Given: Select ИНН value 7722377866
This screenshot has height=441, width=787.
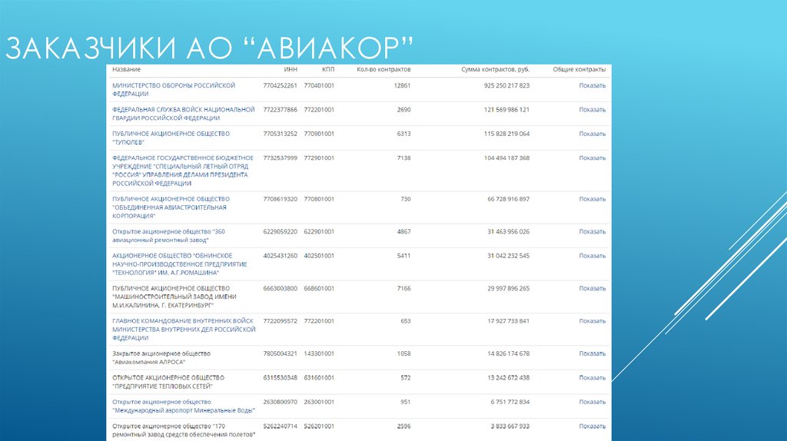Looking at the screenshot, I should click(280, 109).
